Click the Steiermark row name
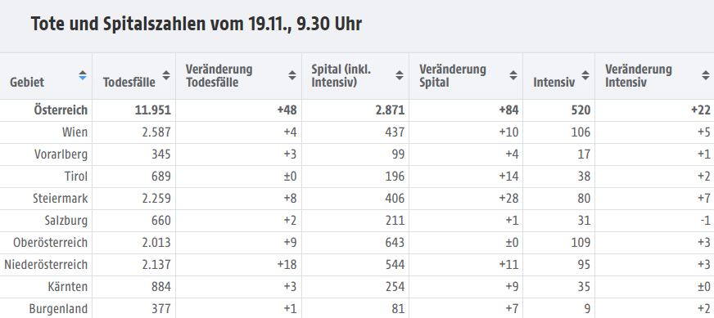The height and width of the screenshot is (318, 714). point(60,199)
